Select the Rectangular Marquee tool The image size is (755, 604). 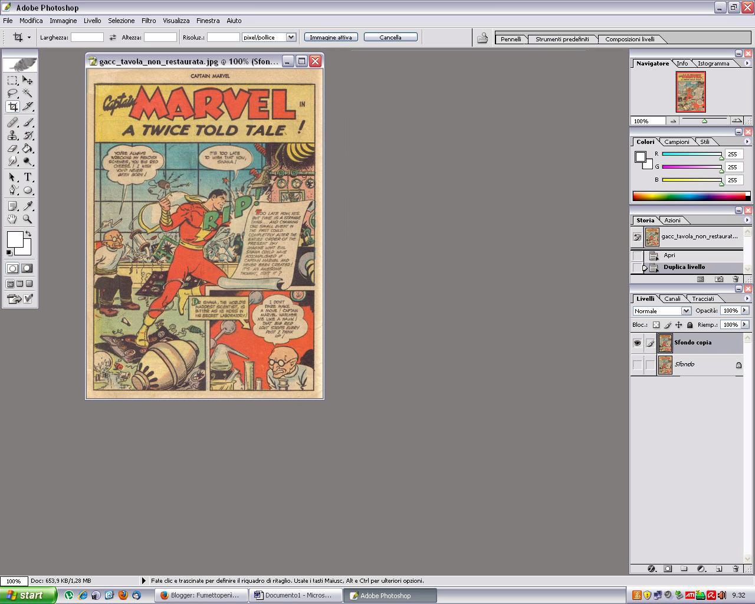coord(12,80)
